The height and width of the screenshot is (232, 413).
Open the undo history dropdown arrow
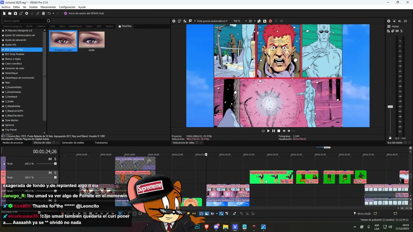(x=53, y=13)
